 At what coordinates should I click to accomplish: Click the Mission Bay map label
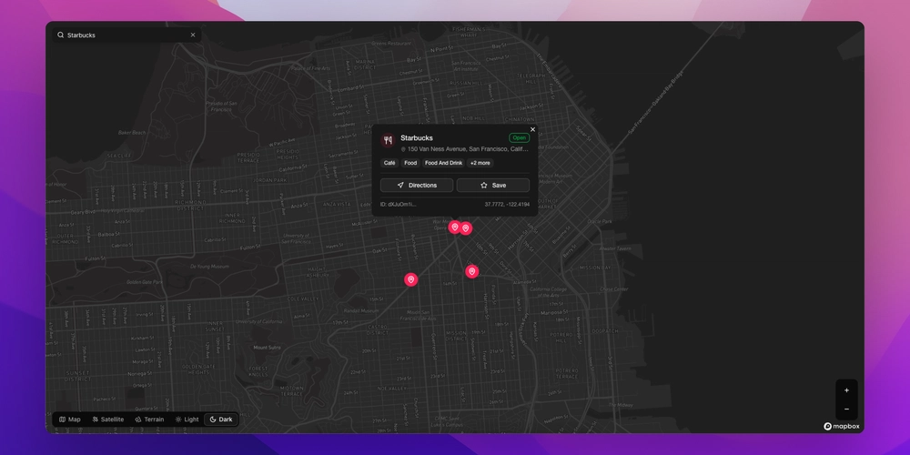595,268
